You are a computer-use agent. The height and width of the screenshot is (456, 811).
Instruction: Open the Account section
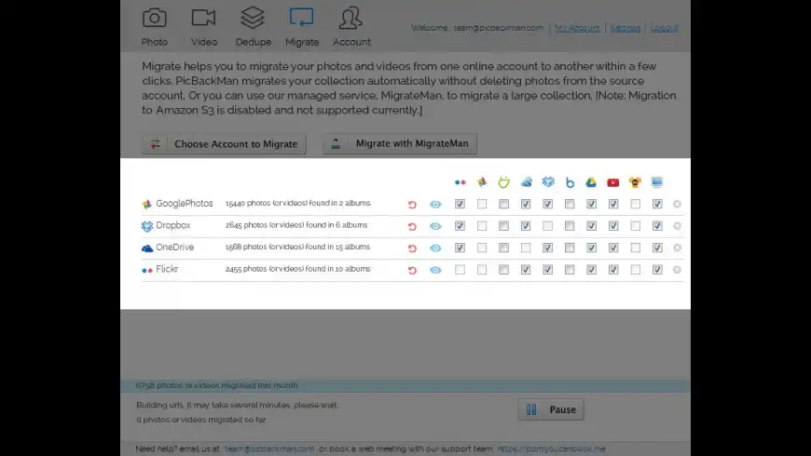(x=351, y=27)
